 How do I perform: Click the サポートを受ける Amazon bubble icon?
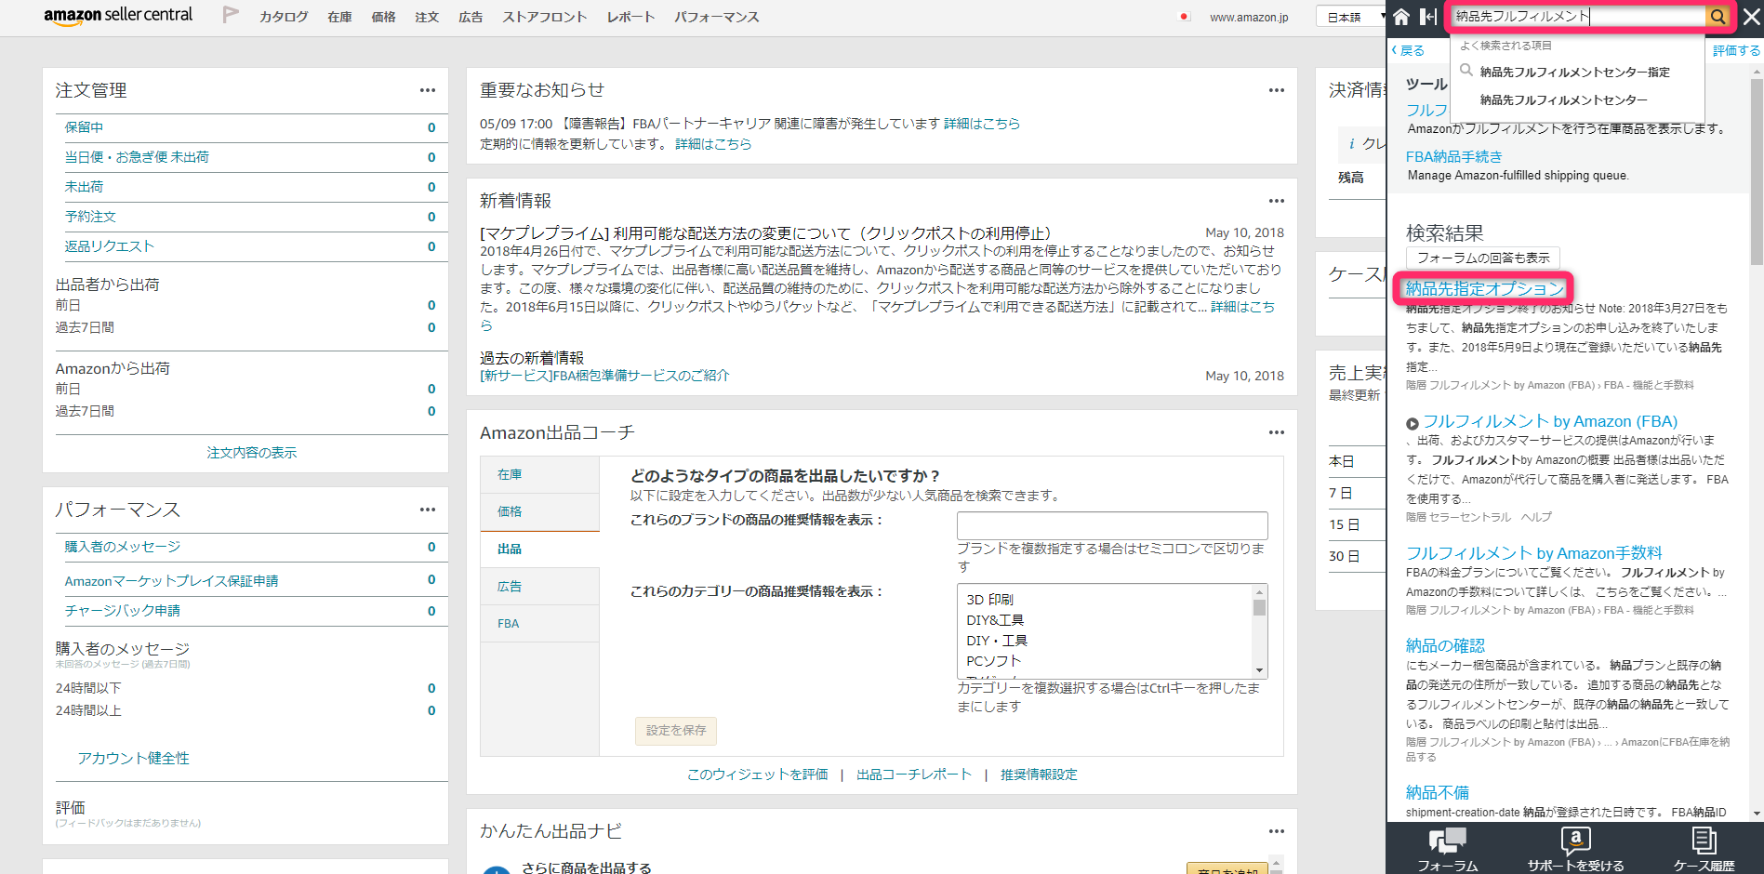[1574, 840]
